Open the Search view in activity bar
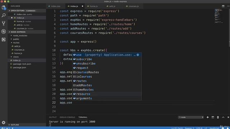The image size is (230, 129). pyautogui.click(x=4, y=15)
